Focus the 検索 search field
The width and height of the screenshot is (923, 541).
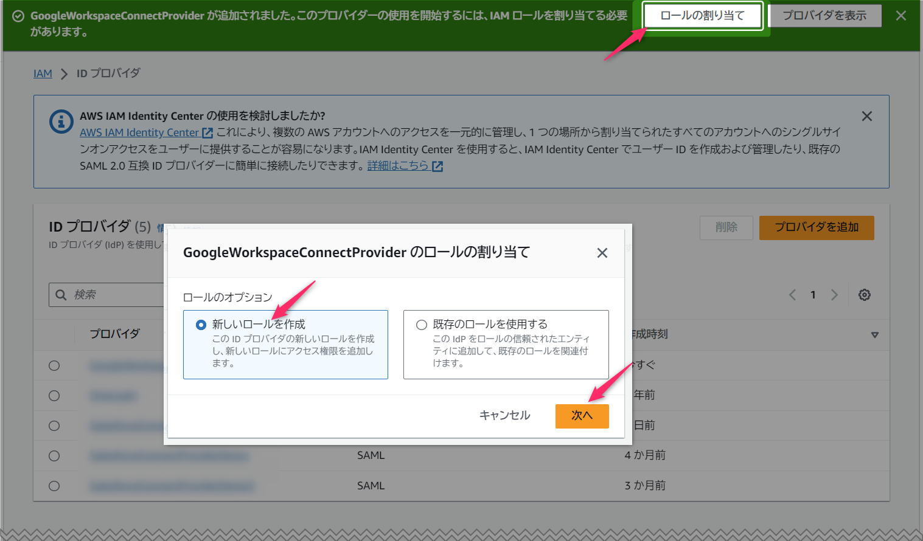coord(107,295)
